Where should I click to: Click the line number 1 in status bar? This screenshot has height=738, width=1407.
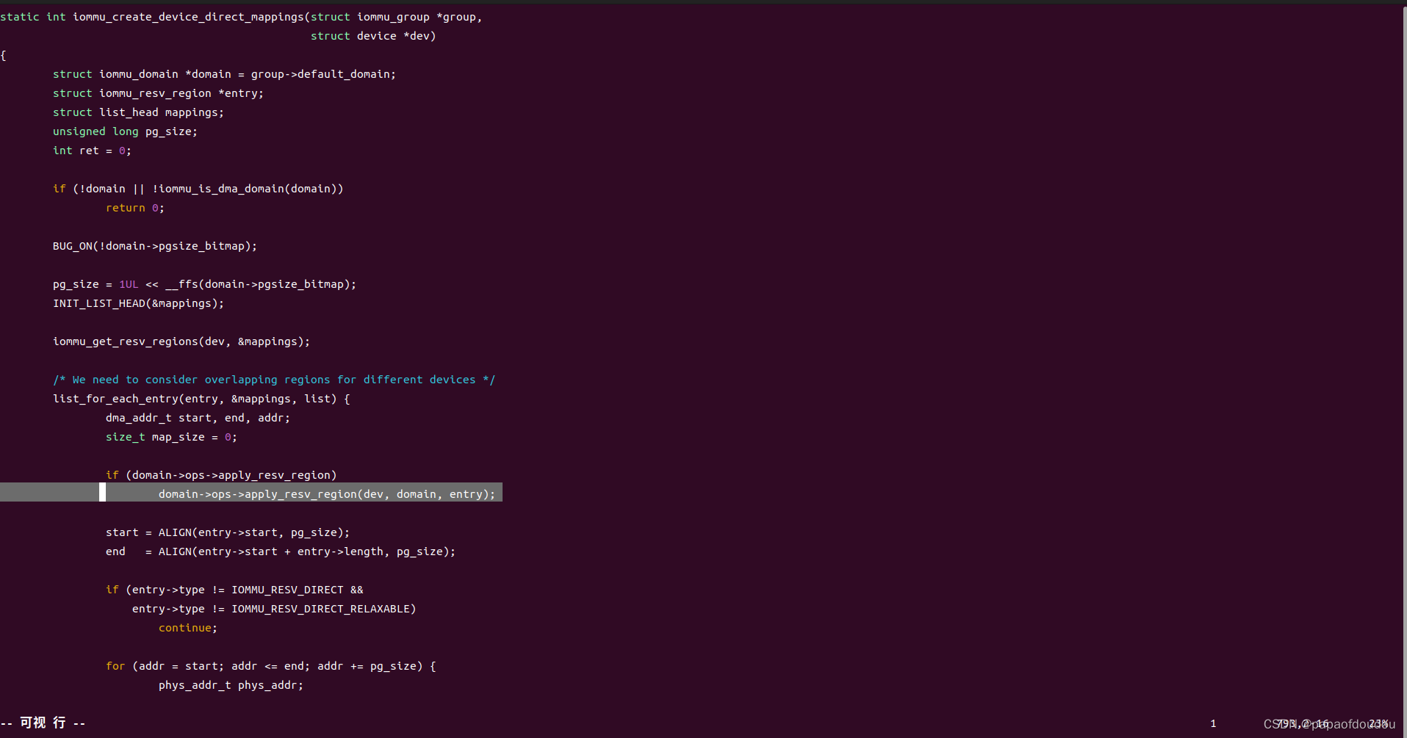tap(1213, 723)
